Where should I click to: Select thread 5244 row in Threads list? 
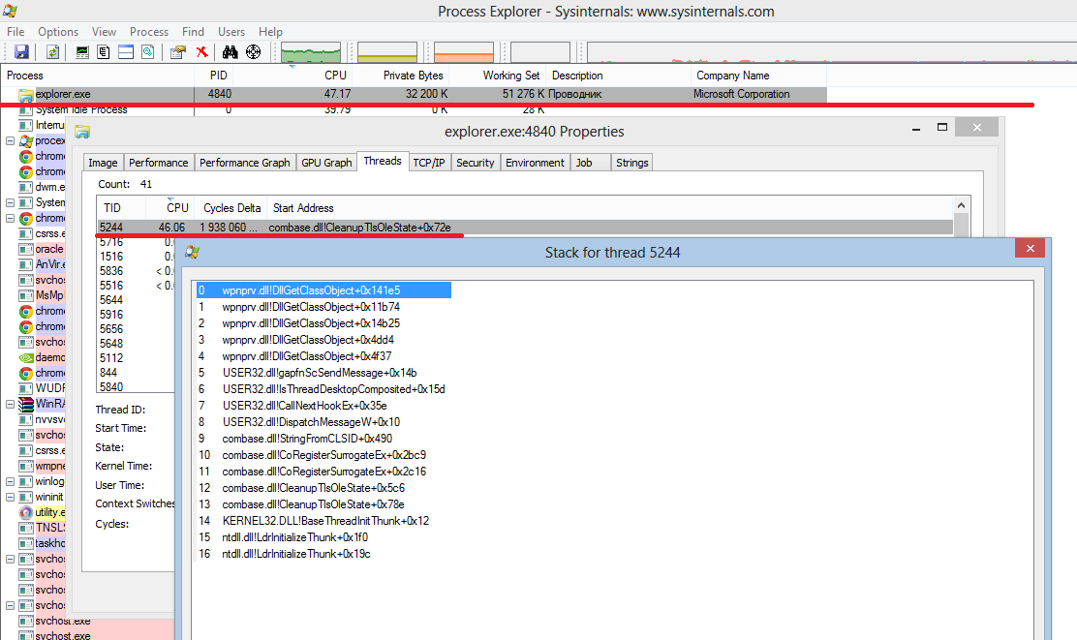[x=525, y=228]
